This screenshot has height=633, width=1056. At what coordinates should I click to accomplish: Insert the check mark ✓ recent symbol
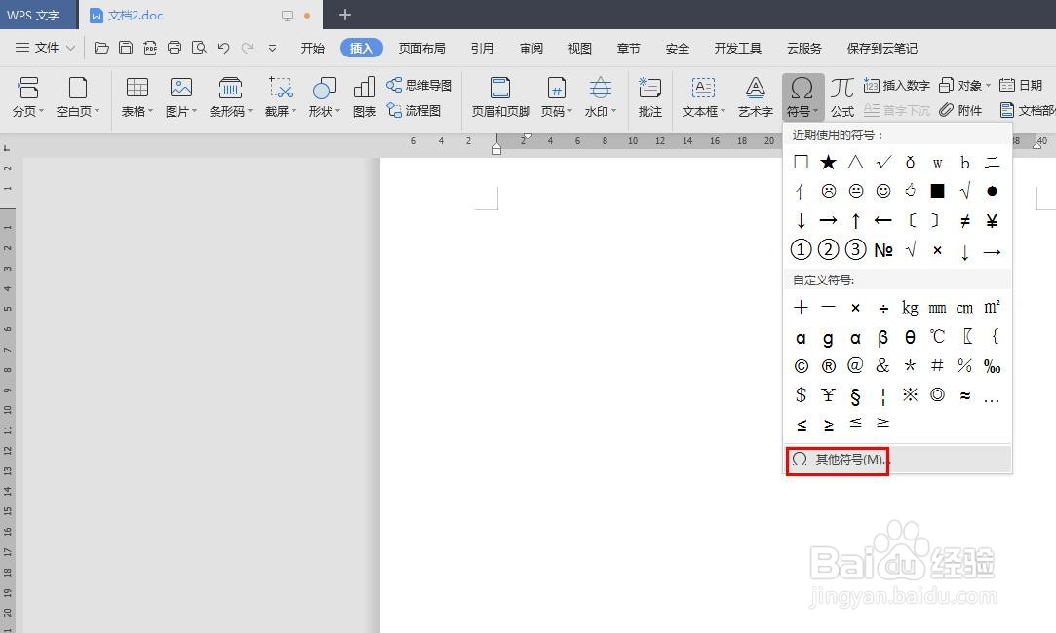(882, 162)
